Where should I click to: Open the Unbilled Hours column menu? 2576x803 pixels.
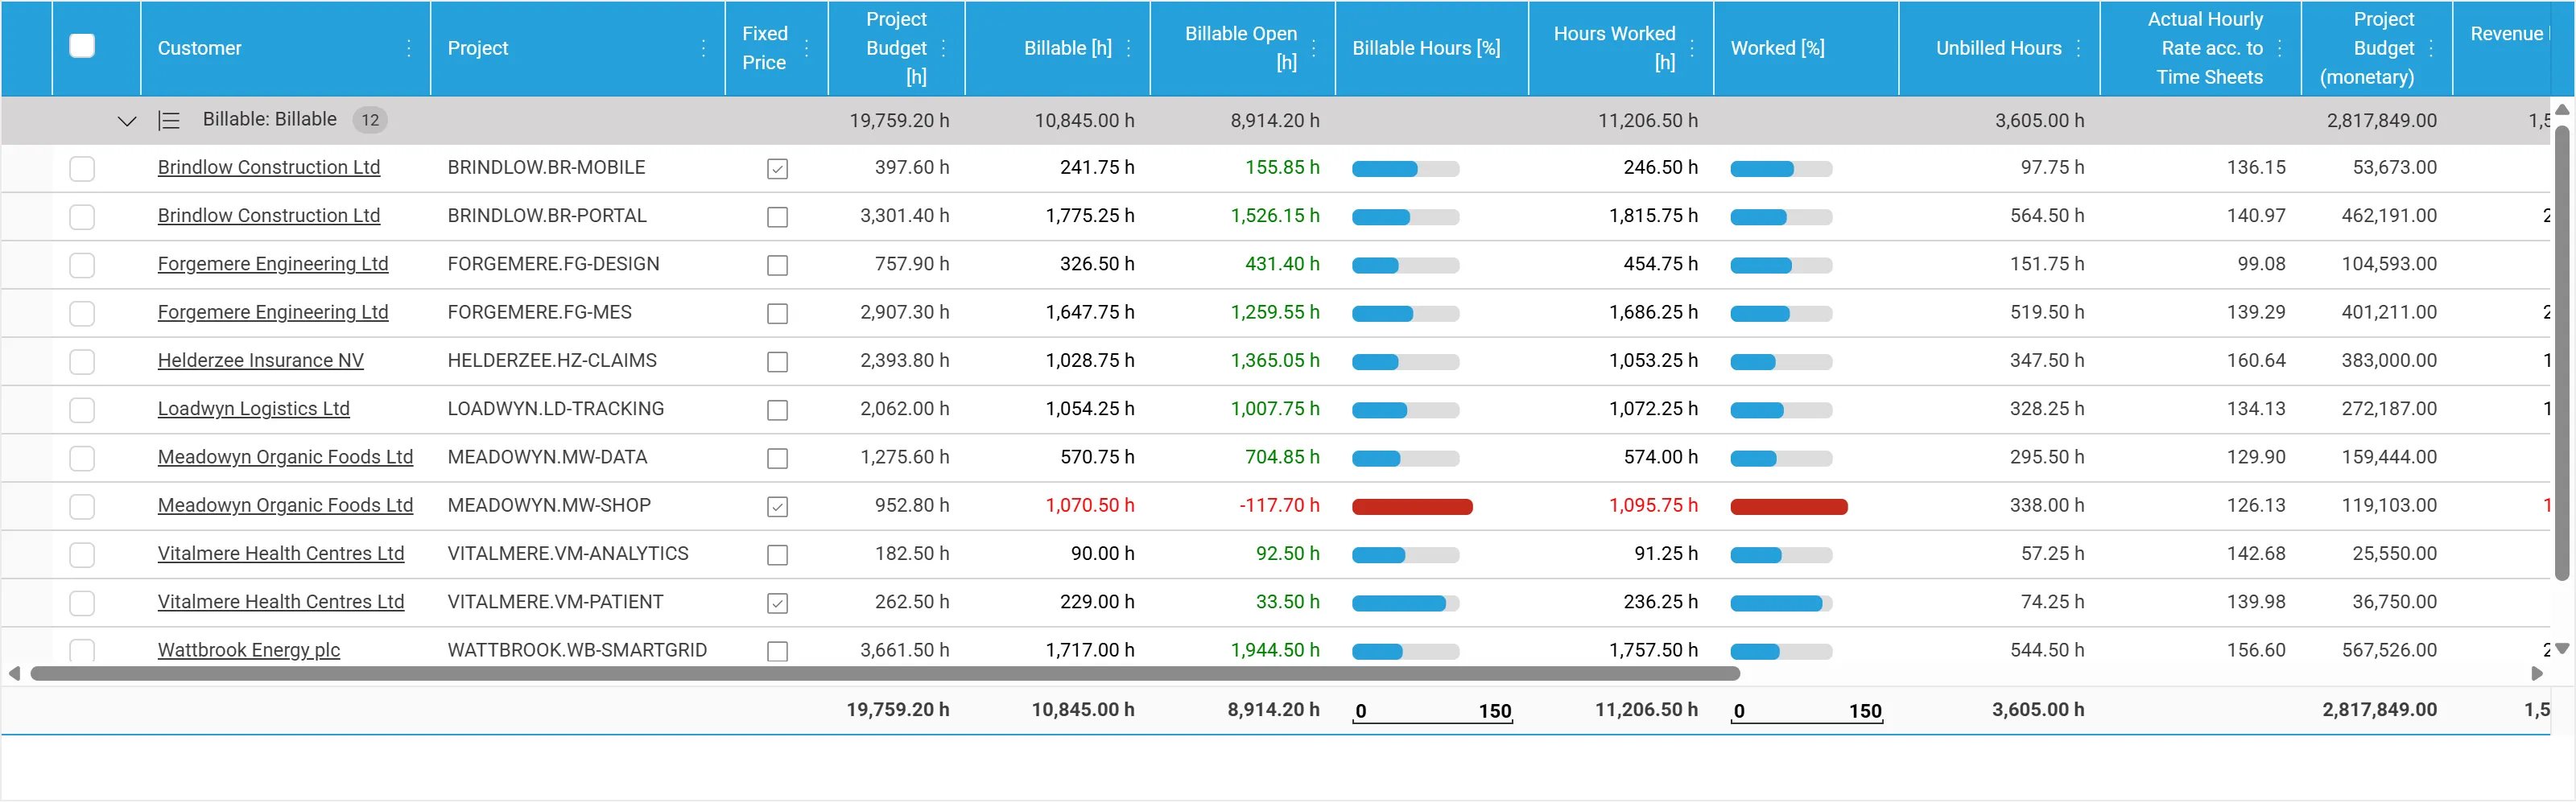click(x=2078, y=48)
